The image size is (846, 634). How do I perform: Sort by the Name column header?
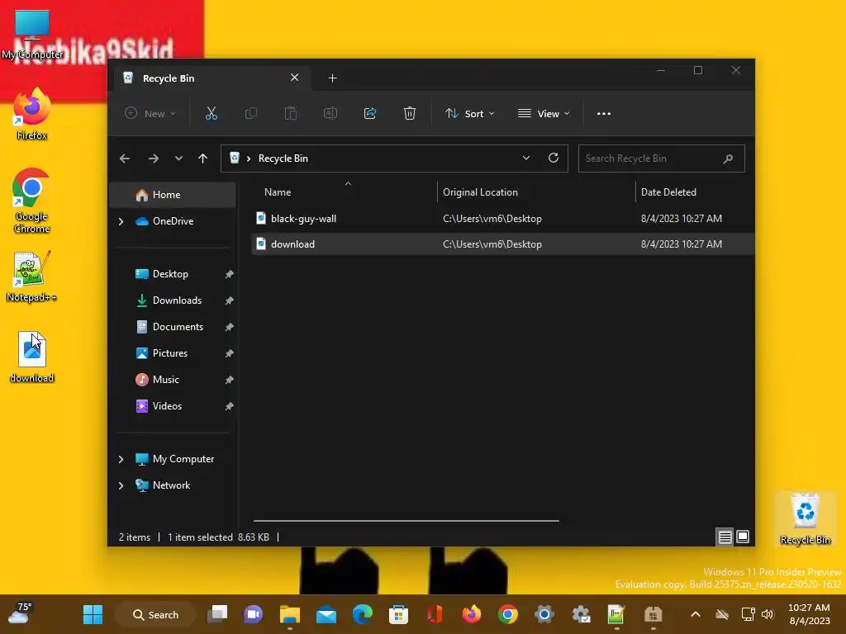[x=345, y=192]
